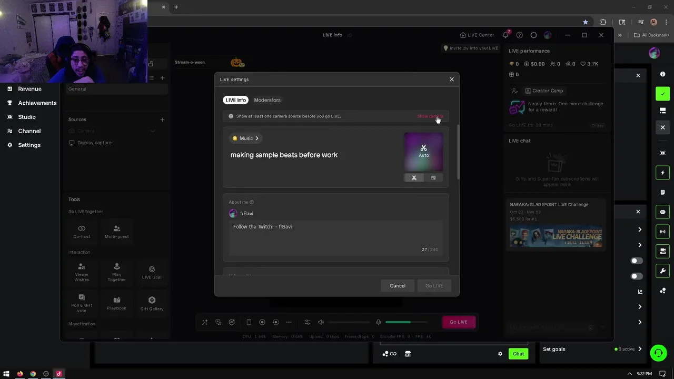Click the record button icon
The height and width of the screenshot is (379, 674).
point(262,322)
